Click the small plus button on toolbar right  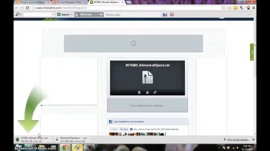(x=250, y=15)
